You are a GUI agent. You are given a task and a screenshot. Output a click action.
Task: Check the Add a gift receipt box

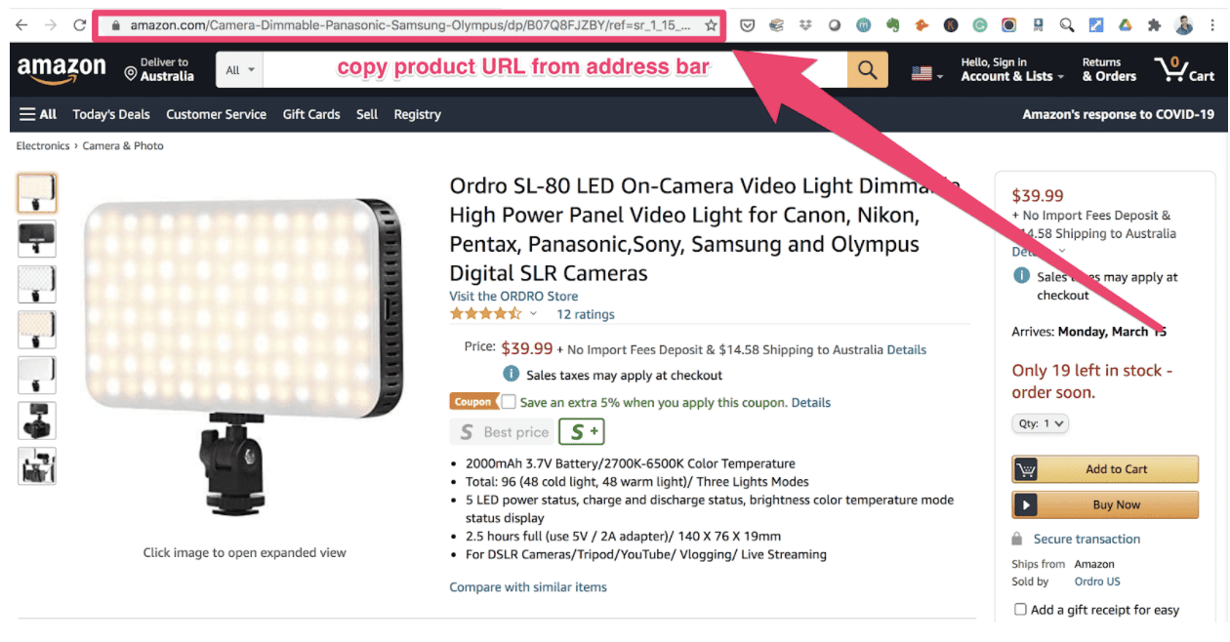pos(1020,610)
